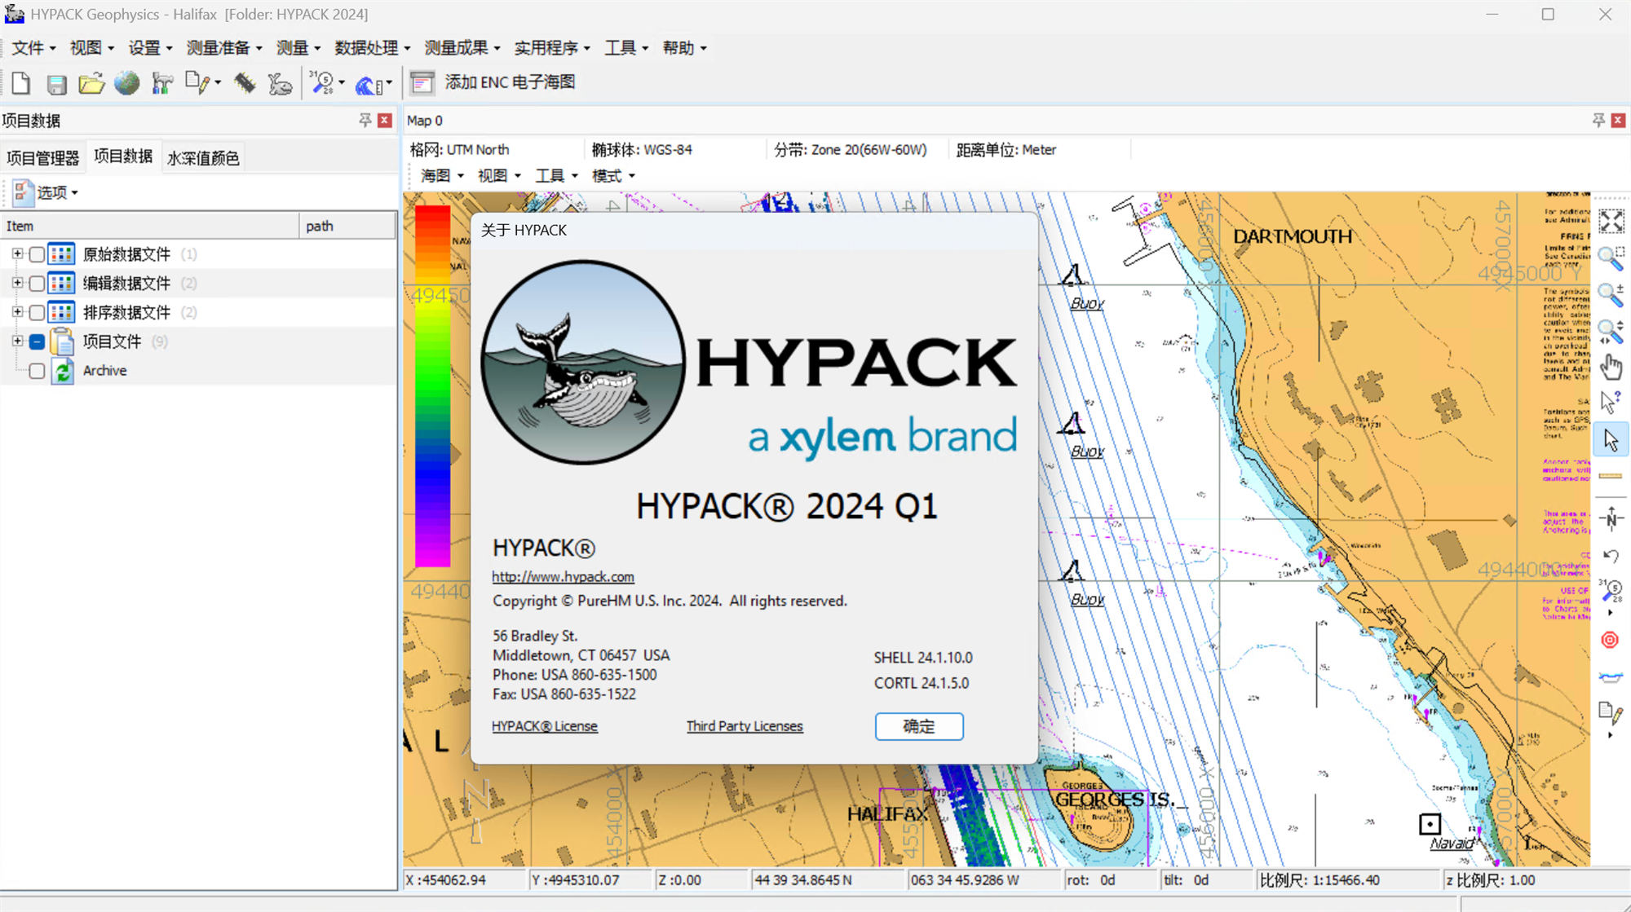Click the line editor page-and-pencil icon
Viewport: 1631px width, 912px height.
click(x=197, y=83)
